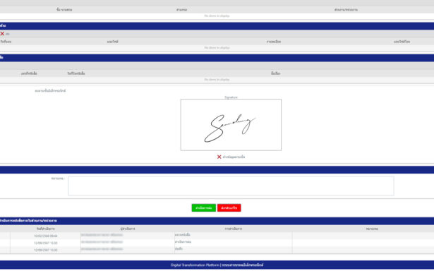Sort history table by its date-performed column header
The image size is (434, 271).
click(46, 229)
